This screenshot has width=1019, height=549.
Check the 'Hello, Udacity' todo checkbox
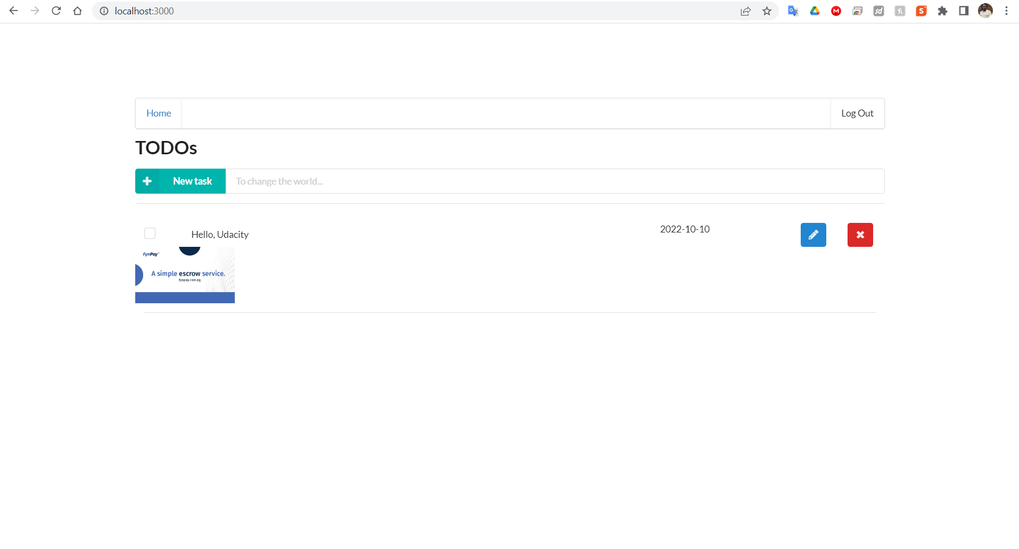point(150,234)
